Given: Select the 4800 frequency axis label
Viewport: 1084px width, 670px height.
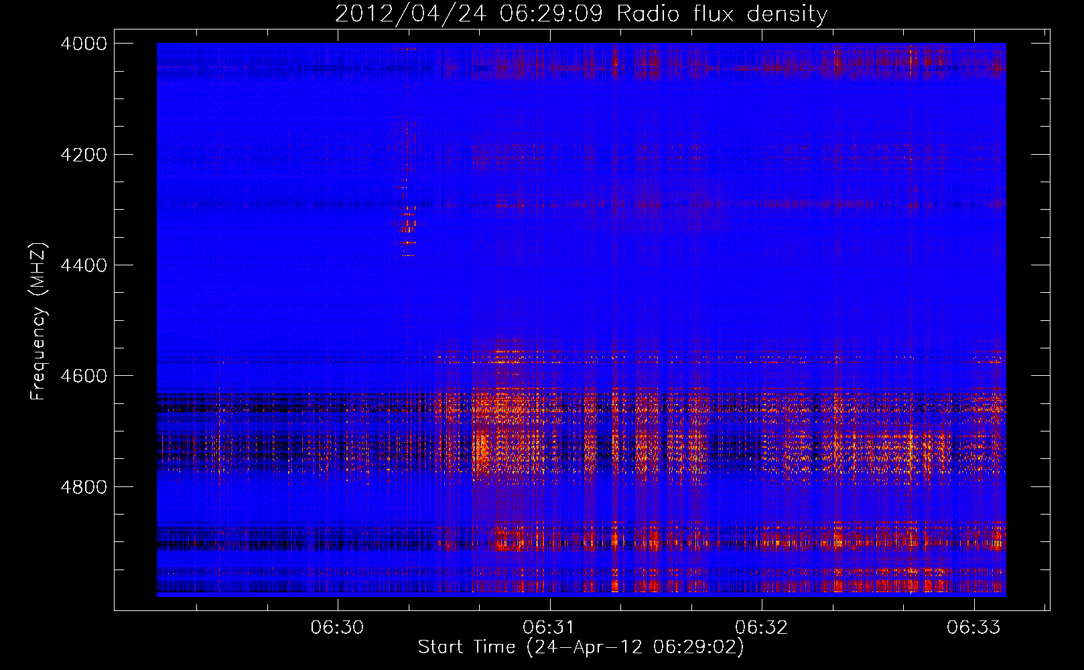Looking at the screenshot, I should [x=84, y=486].
